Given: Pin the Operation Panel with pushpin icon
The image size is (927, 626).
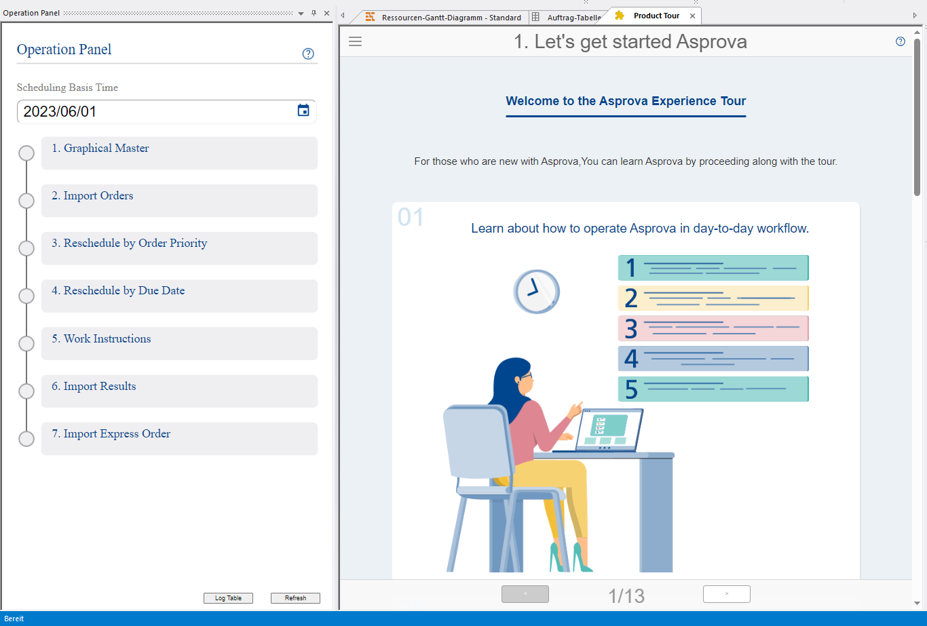Looking at the screenshot, I should (x=314, y=13).
